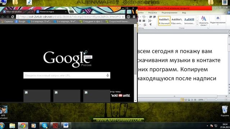Start voice search with microphone icon
The width and height of the screenshot is (230, 129).
pos(107,75)
